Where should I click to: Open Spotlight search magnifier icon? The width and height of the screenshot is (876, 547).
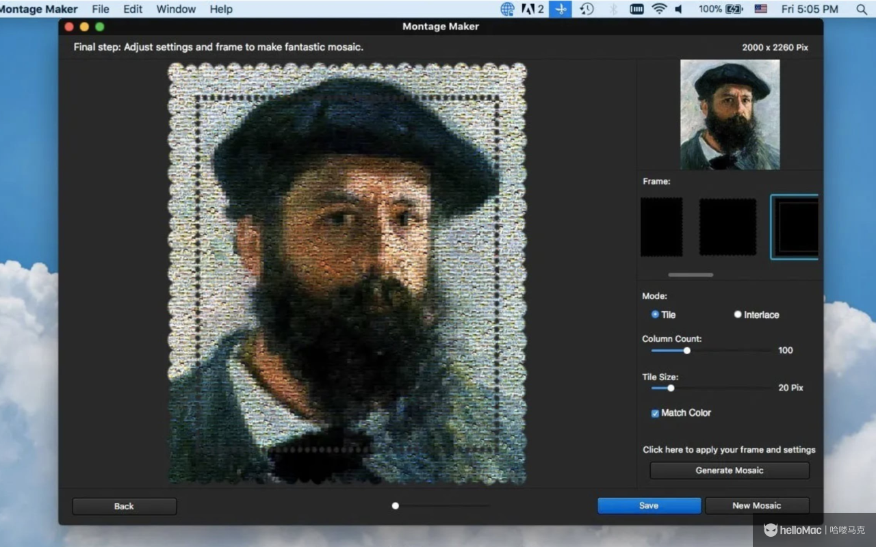[x=861, y=9]
